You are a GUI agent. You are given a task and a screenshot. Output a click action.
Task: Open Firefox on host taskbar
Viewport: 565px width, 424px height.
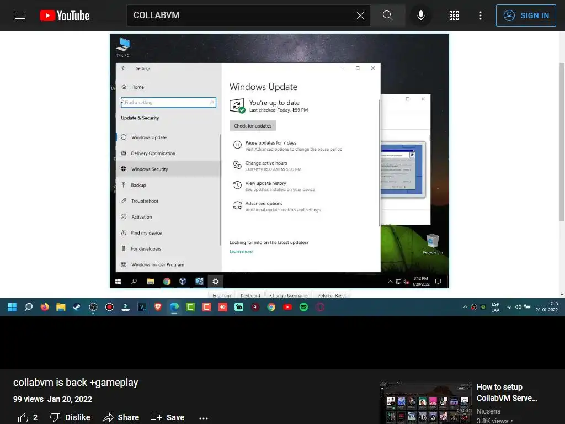coord(45,307)
